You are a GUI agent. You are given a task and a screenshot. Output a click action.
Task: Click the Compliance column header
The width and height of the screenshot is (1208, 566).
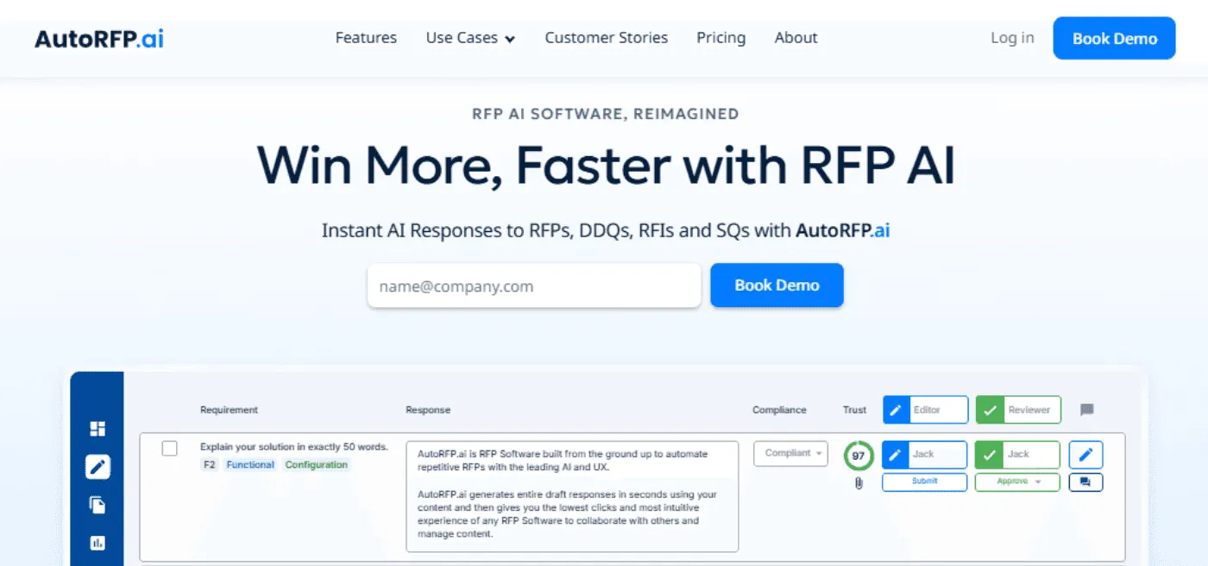pos(779,410)
